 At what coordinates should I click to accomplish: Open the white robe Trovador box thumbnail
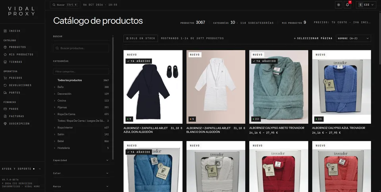pos(216,167)
